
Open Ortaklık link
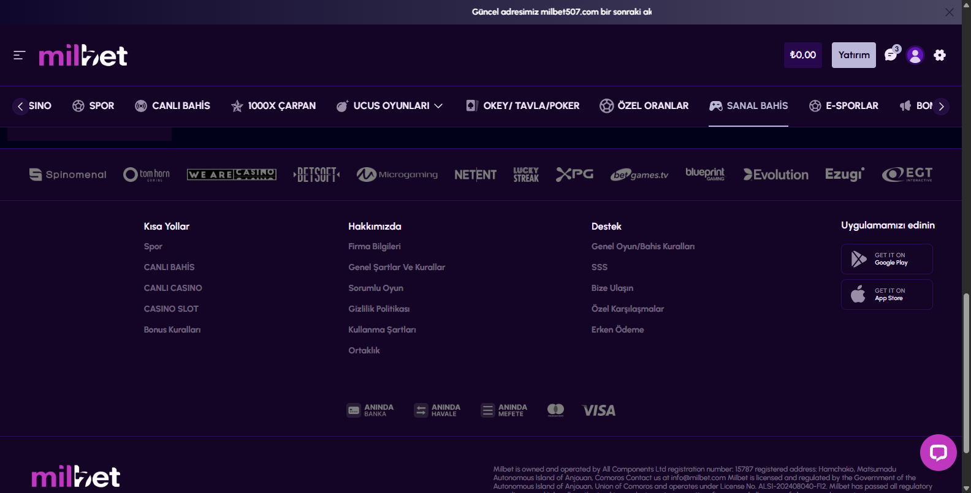pos(364,351)
